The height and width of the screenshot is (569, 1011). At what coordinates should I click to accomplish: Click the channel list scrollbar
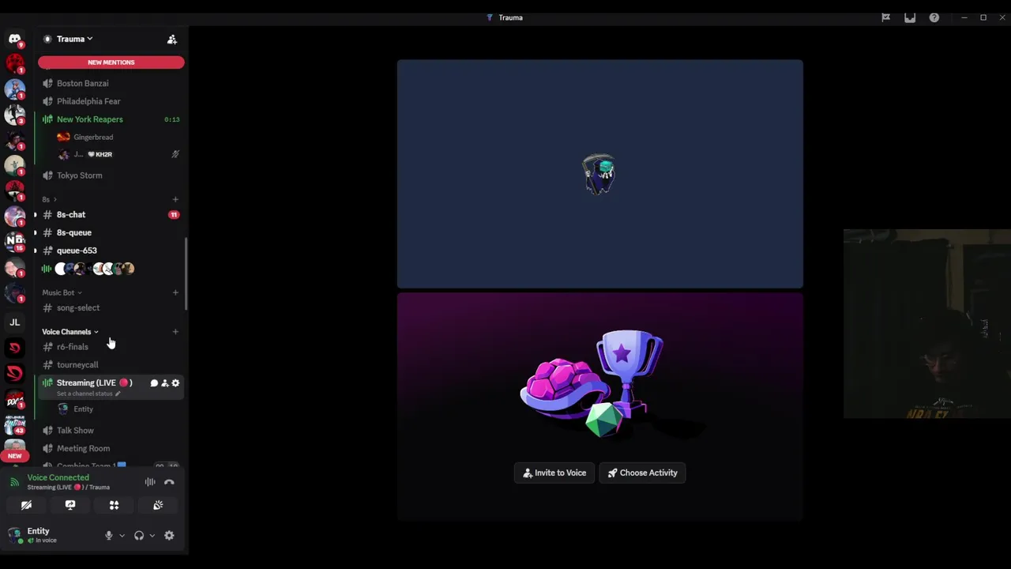coord(186,273)
